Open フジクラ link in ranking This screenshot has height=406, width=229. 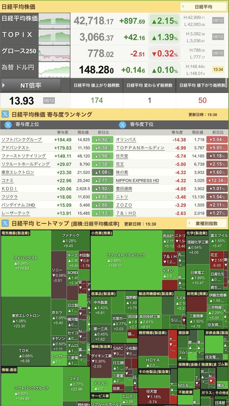(9, 197)
